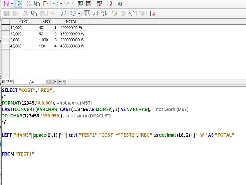Click Paste in the top toolbar
The image size is (246, 185).
46,3
